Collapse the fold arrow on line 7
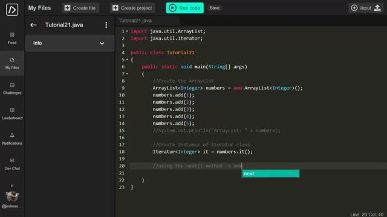 pyautogui.click(x=127, y=74)
